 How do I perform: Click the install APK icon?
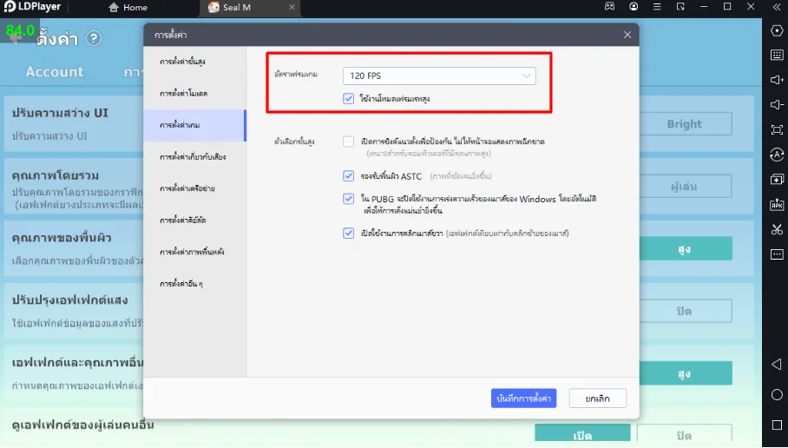coord(777,204)
